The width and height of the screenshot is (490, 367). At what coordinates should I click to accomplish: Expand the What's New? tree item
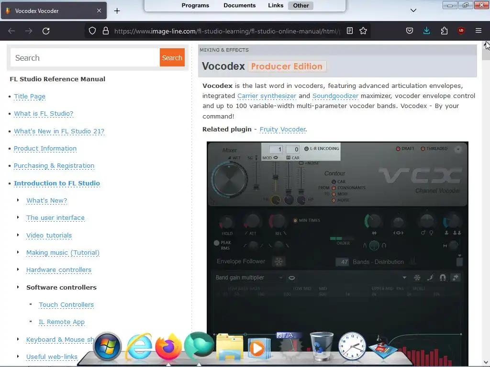tap(18, 200)
